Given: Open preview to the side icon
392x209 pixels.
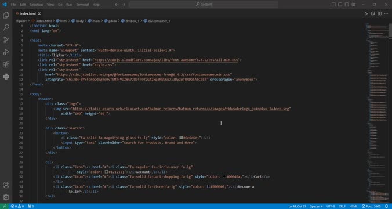Looking at the screenshot, I should coord(373,13).
